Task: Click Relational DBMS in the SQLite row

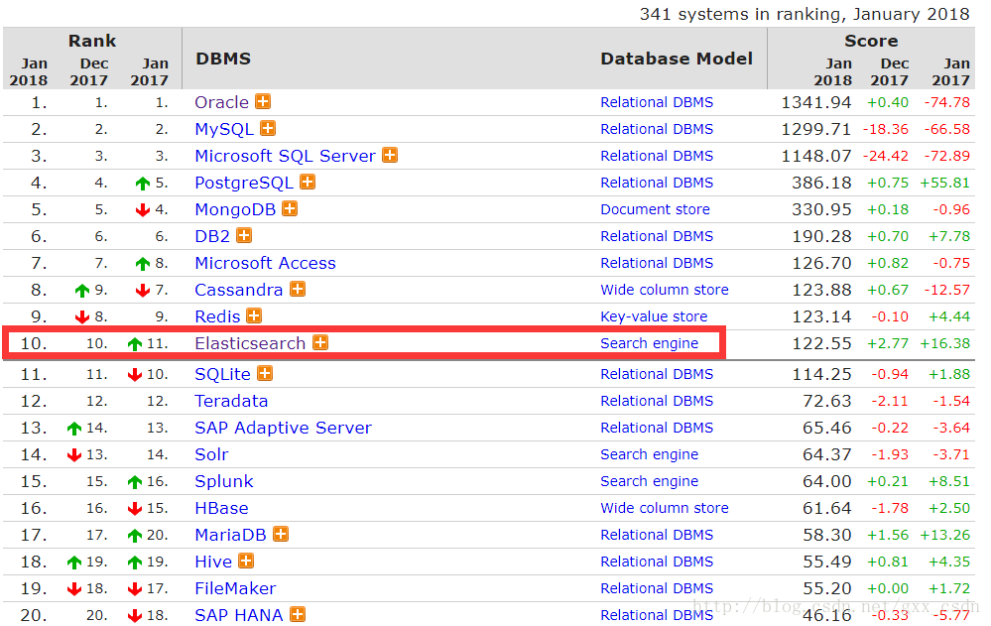Action: pyautogui.click(x=657, y=374)
